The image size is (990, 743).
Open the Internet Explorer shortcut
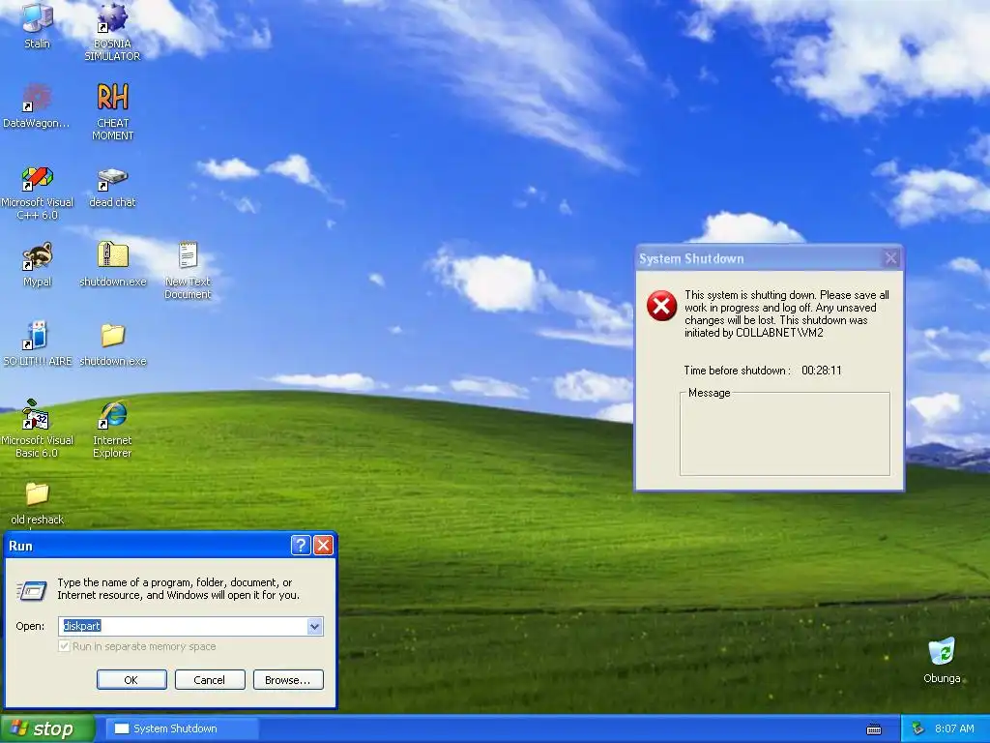tap(112, 429)
